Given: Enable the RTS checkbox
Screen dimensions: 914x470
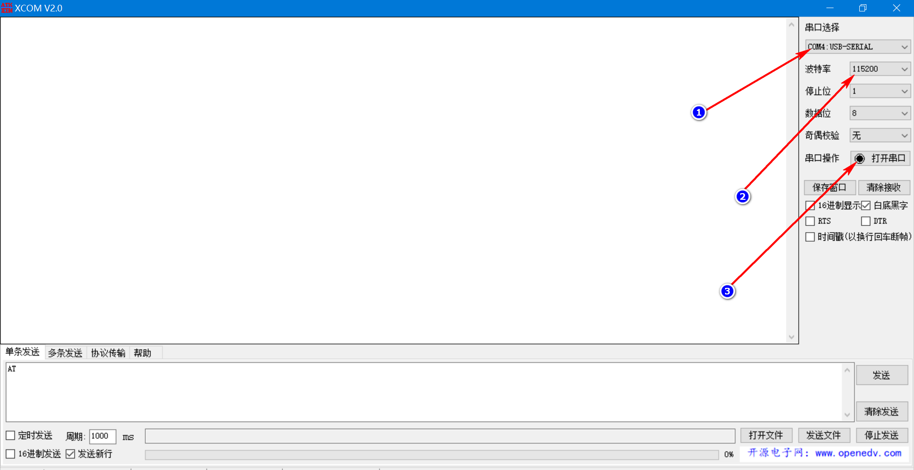Looking at the screenshot, I should 810,221.
